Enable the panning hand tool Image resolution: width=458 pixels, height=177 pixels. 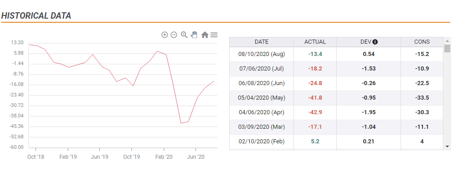(194, 35)
